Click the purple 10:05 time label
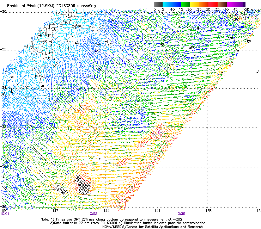This screenshot has width=261, height=229. coord(92,214)
